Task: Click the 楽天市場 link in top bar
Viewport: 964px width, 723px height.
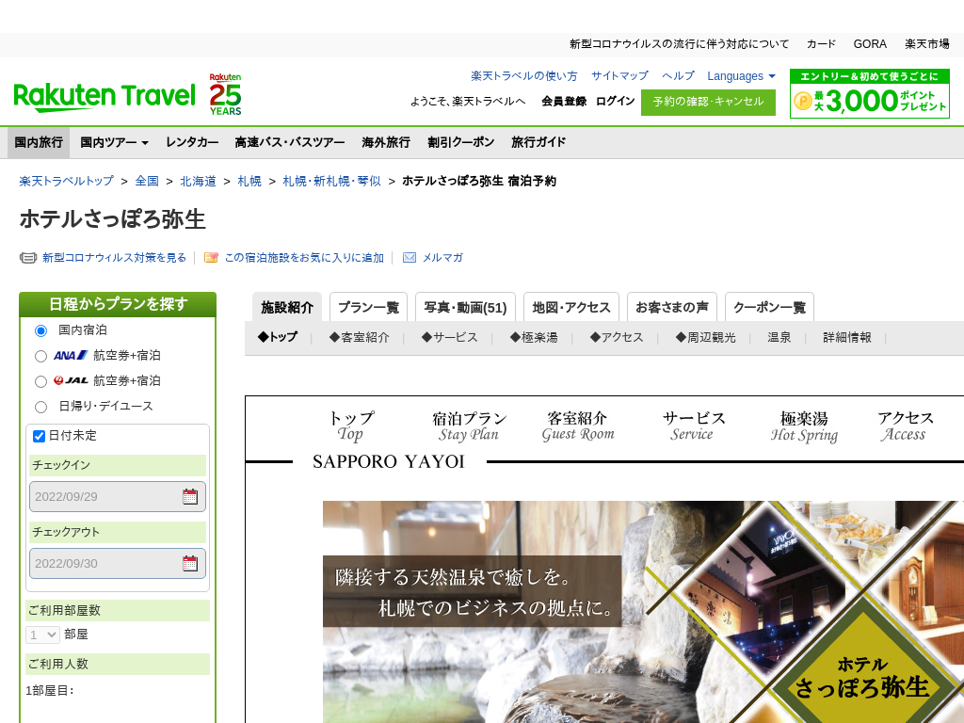Action: 927,44
